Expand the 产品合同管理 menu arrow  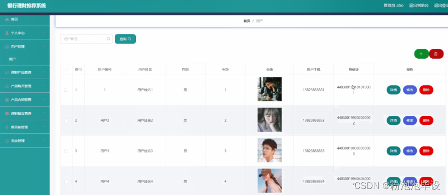coord(44,99)
